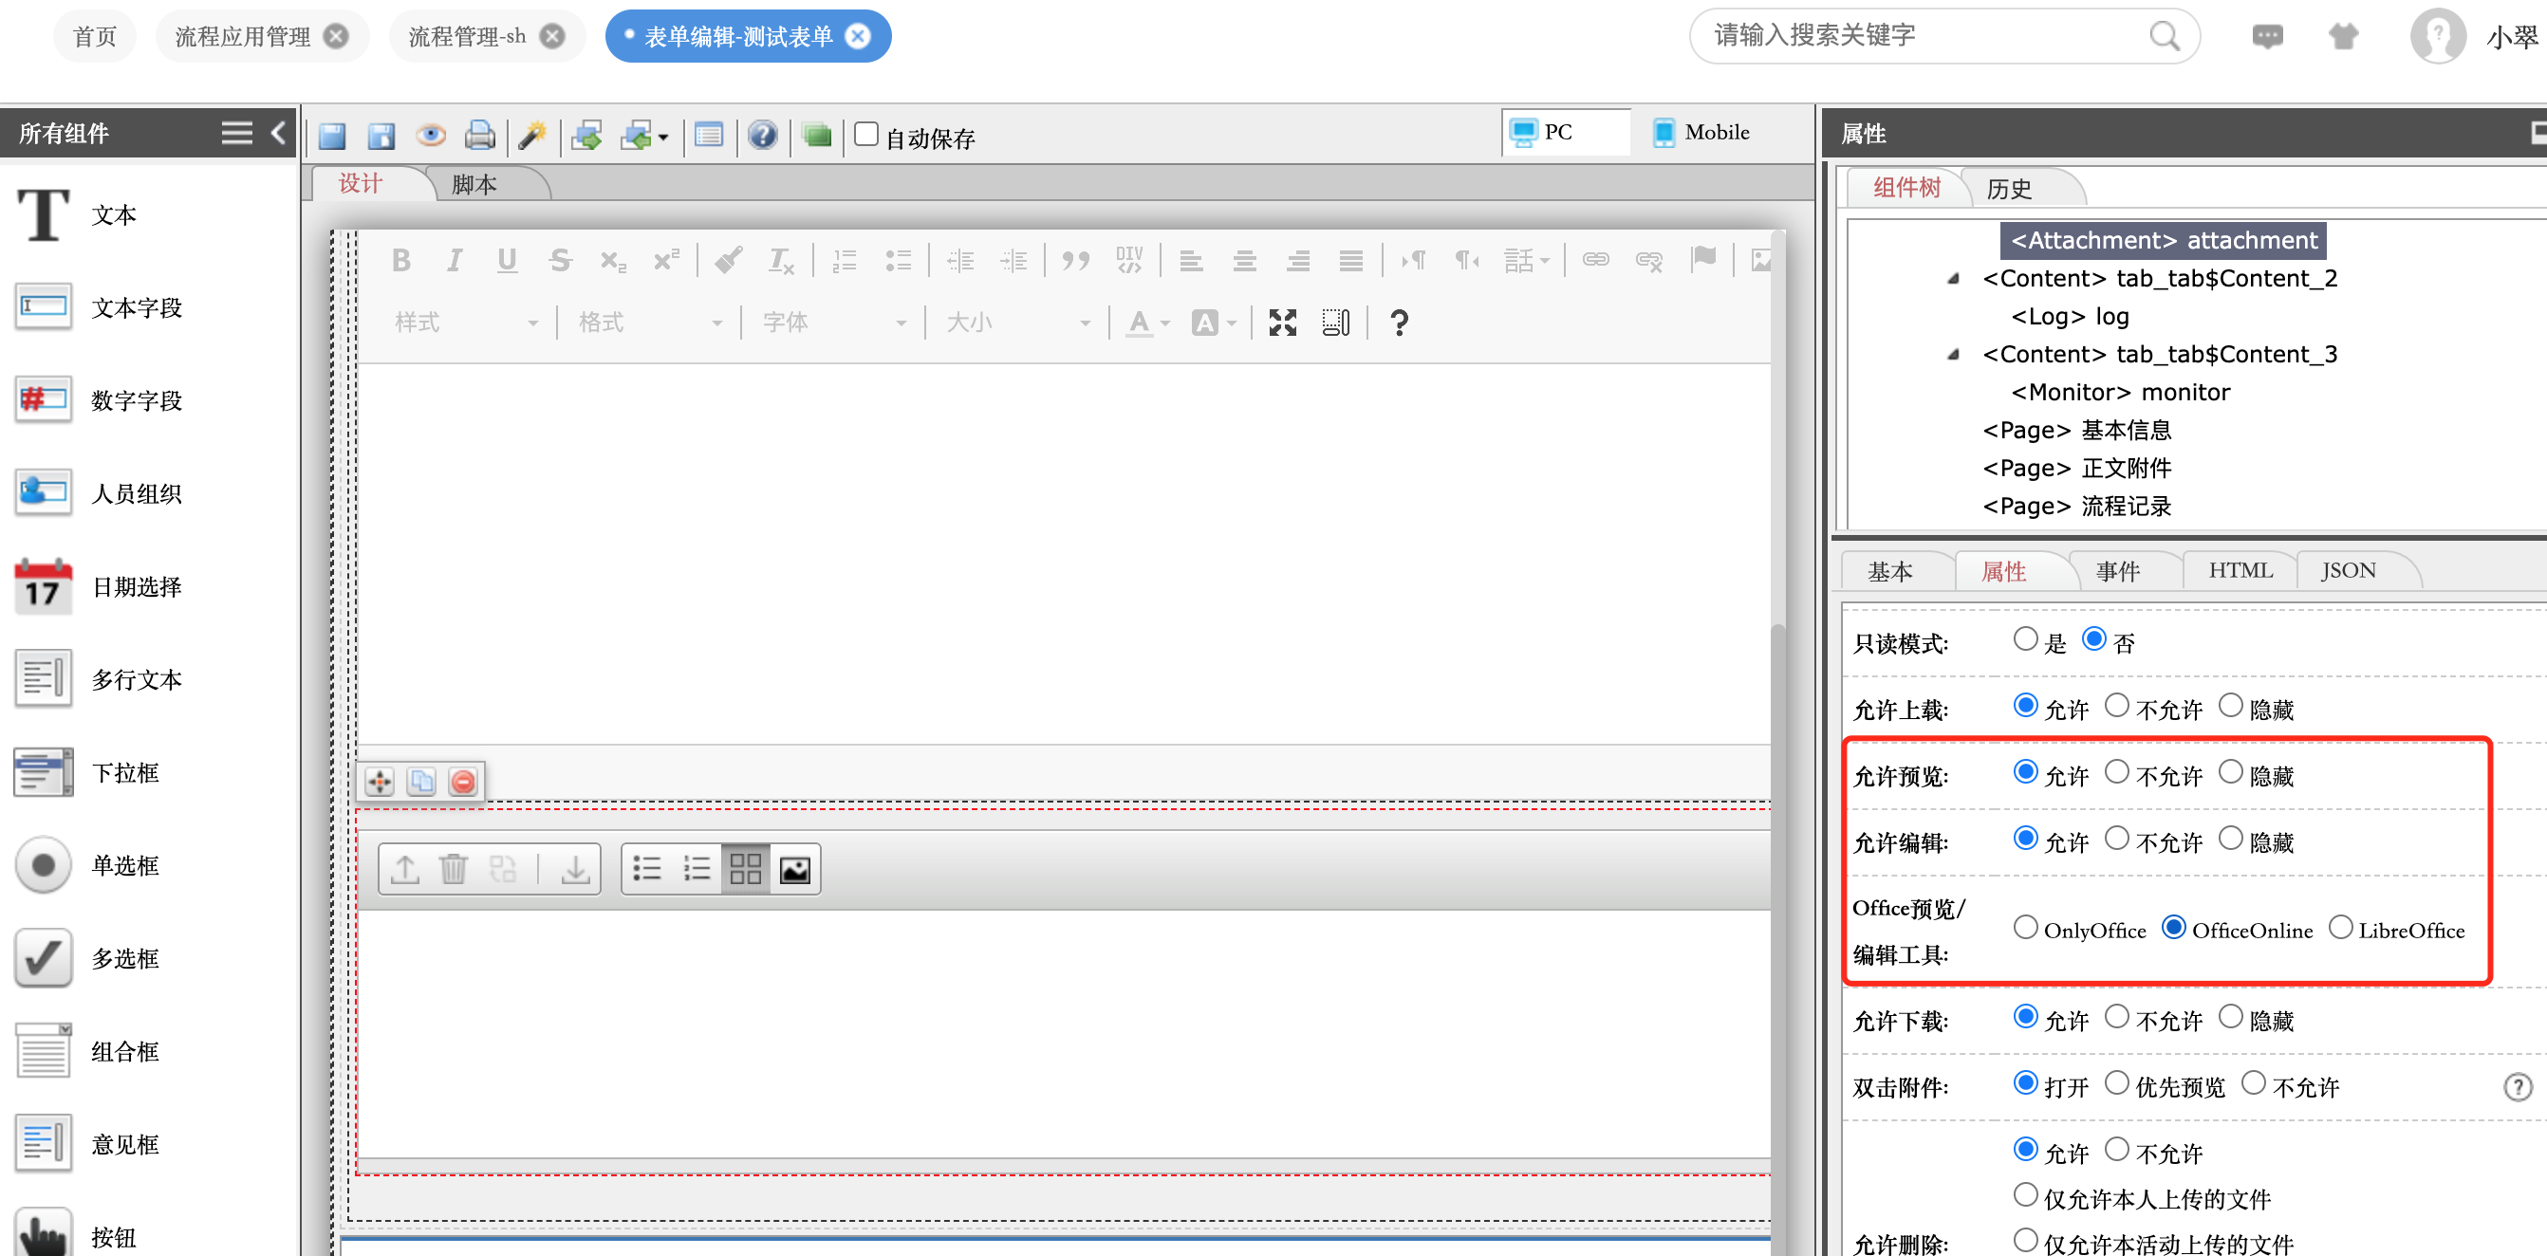
Task: Enable the 自动保存 checkbox
Action: tap(866, 135)
